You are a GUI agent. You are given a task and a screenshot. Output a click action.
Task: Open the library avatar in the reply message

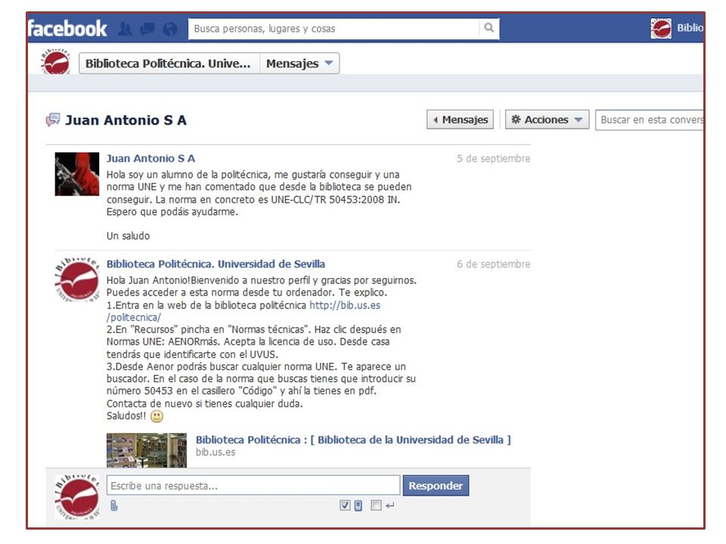tap(77, 279)
